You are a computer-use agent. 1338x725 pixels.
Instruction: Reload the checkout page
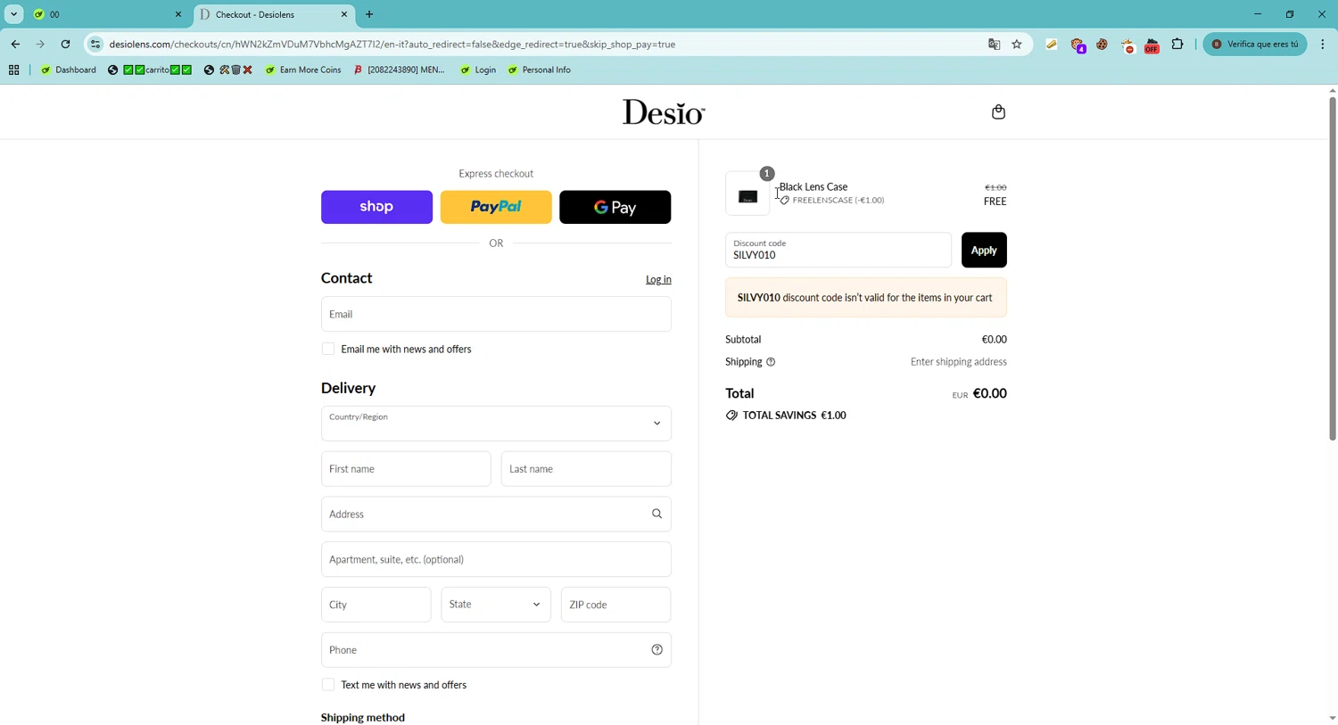click(65, 44)
